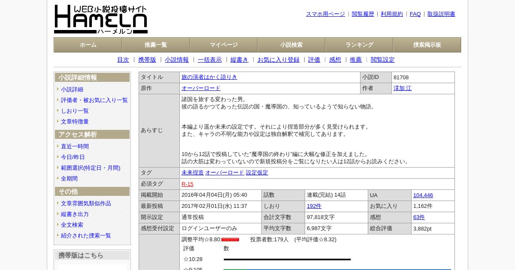Viewport: 515px width, 270px height.
Task: Open 縦書き出力 sidebar link
Action: (75, 214)
